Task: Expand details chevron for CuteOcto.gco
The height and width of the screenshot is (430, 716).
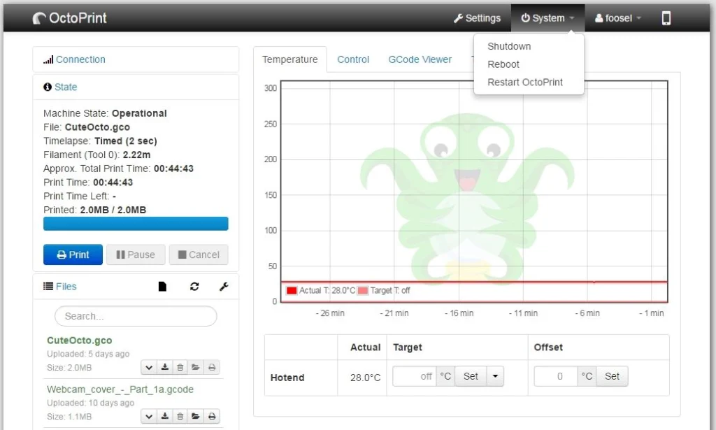Action: [x=148, y=367]
